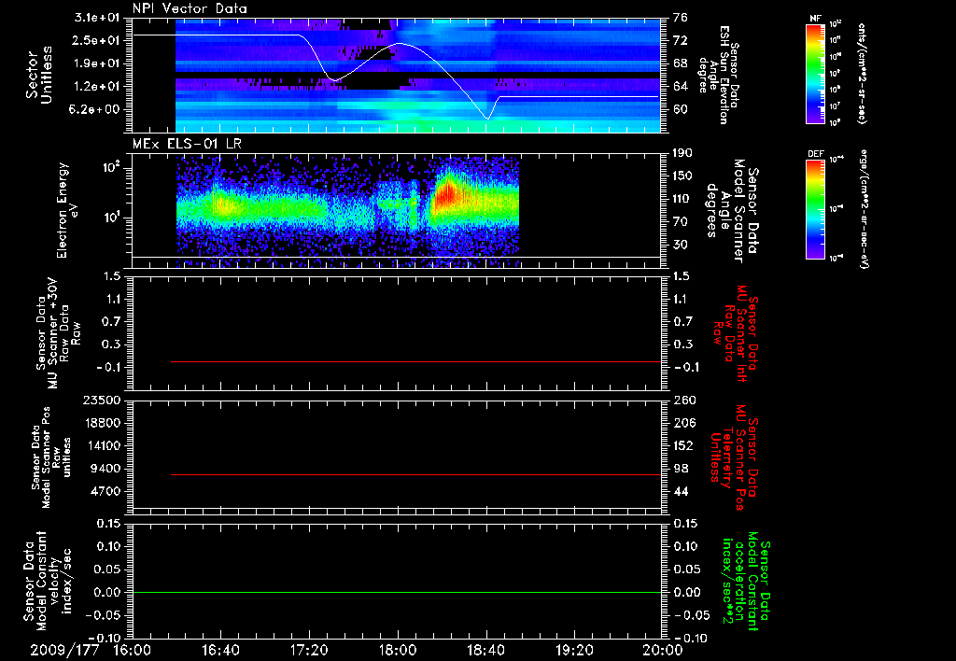
Task: Click the "72" sun elevation tick value
Action: click(x=680, y=40)
